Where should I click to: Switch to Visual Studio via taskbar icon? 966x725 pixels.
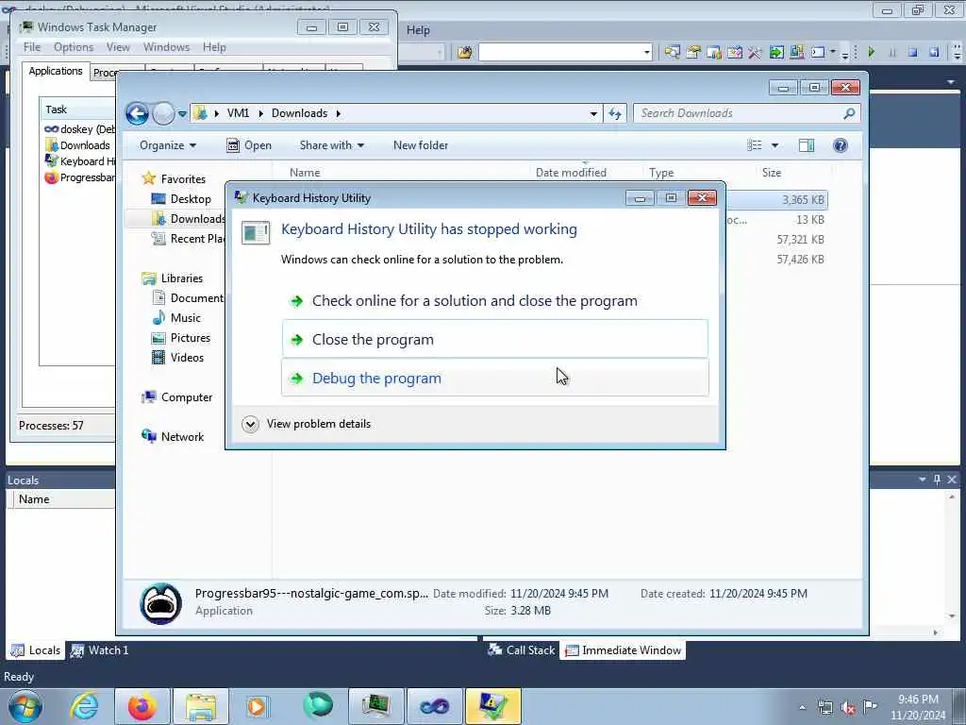[434, 706]
